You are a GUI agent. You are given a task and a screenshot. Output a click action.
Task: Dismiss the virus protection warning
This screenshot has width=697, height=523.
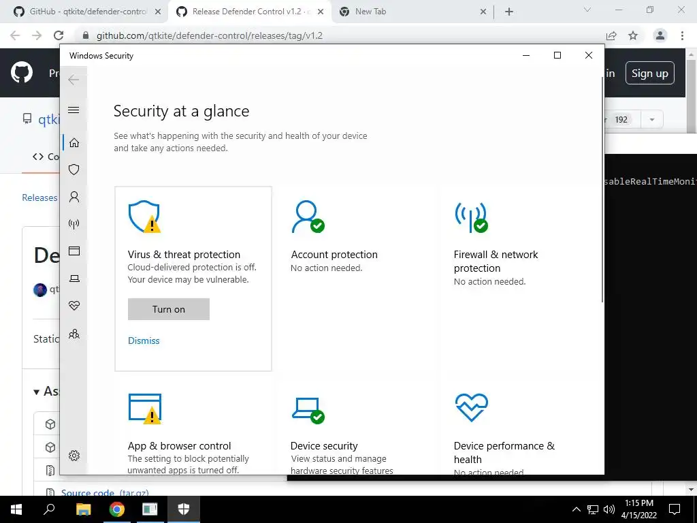[x=144, y=340]
